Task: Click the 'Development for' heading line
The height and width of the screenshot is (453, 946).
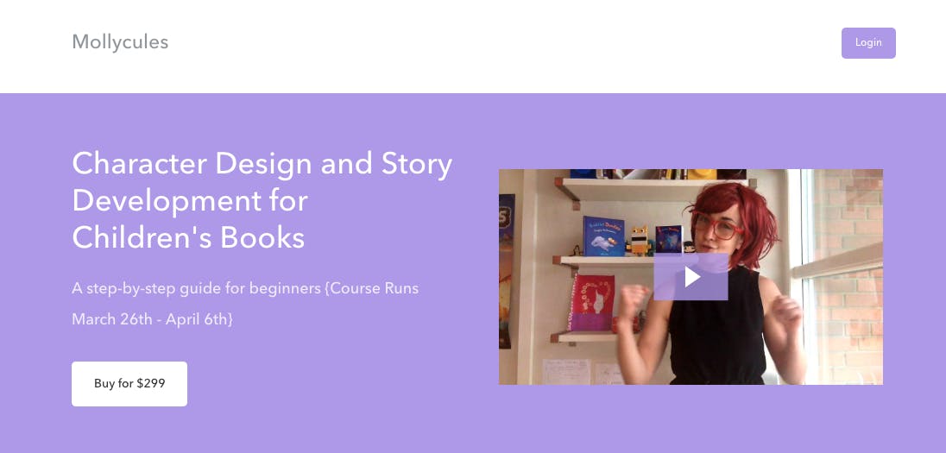Action: [190, 201]
